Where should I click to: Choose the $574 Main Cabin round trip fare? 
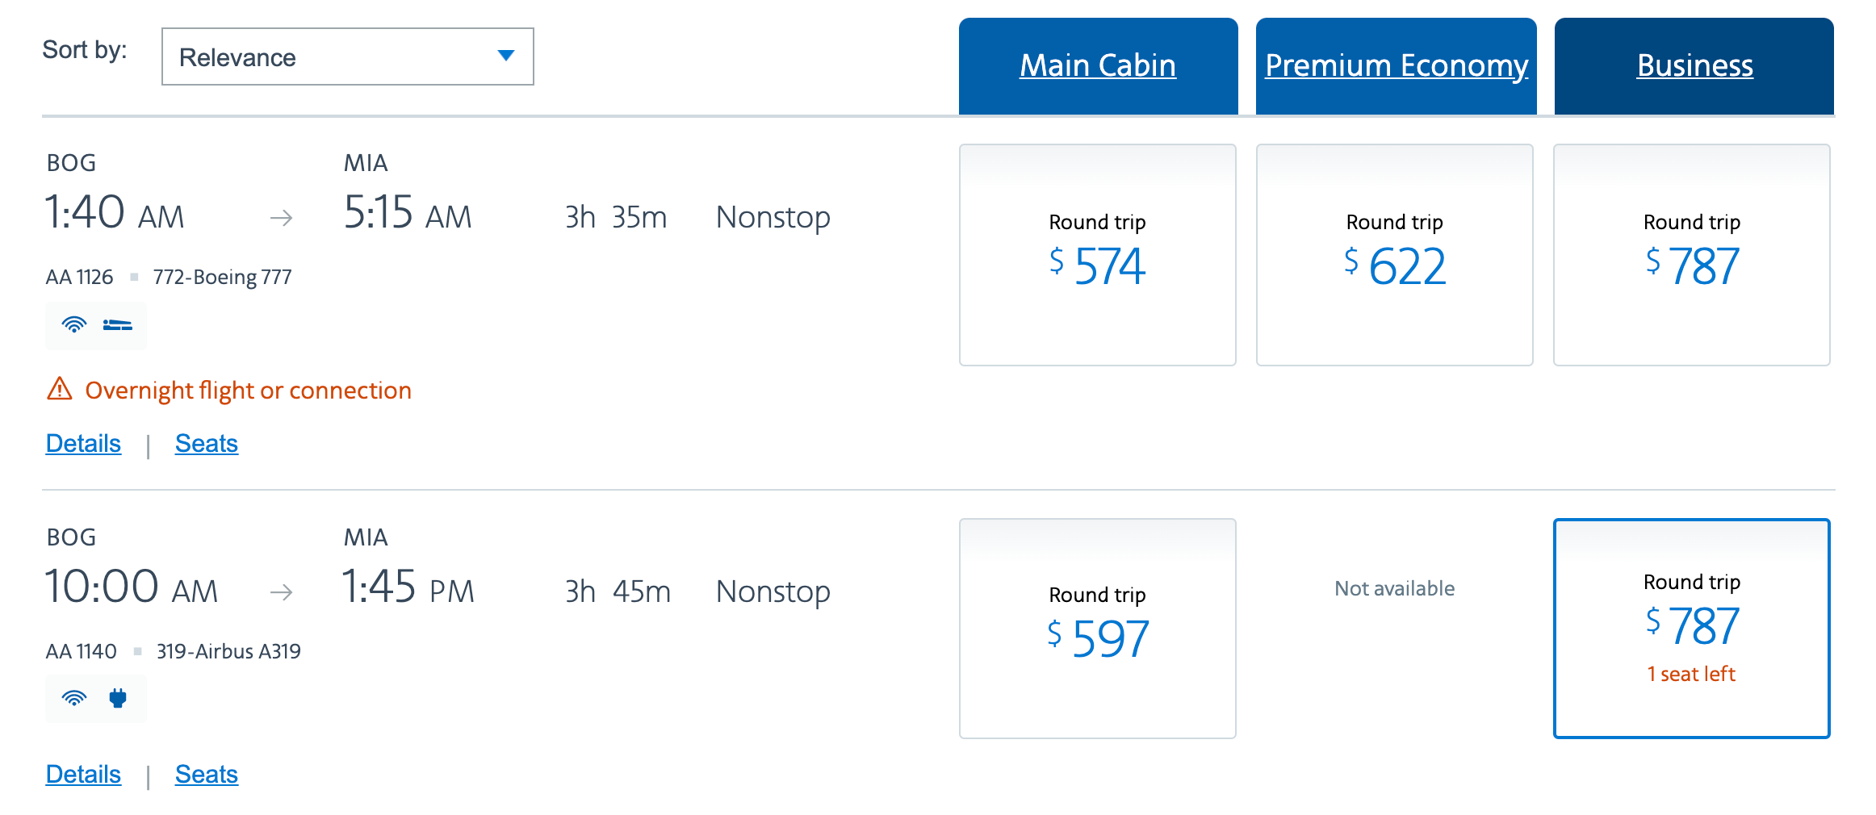[1098, 255]
